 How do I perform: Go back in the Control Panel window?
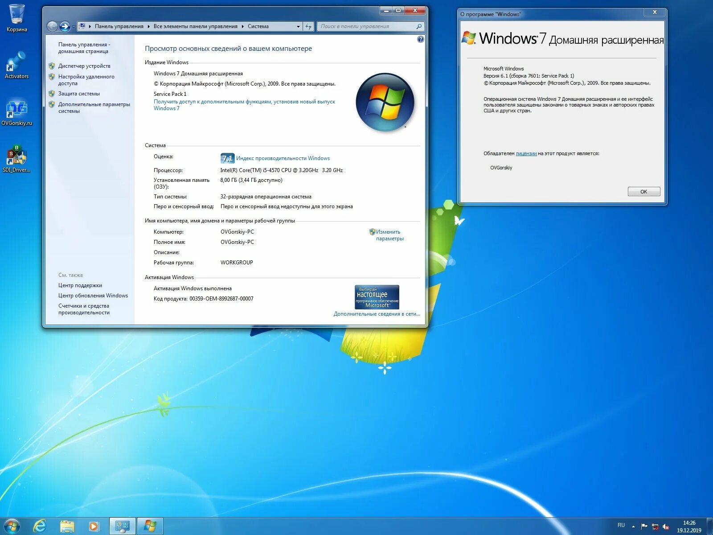(x=52, y=27)
